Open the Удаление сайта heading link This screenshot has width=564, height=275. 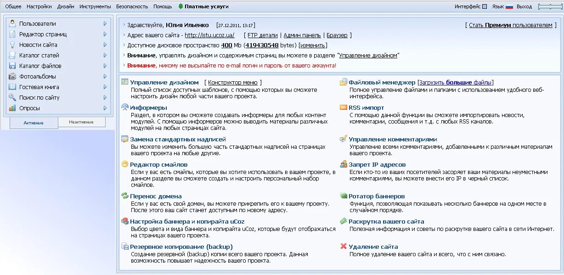point(373,247)
